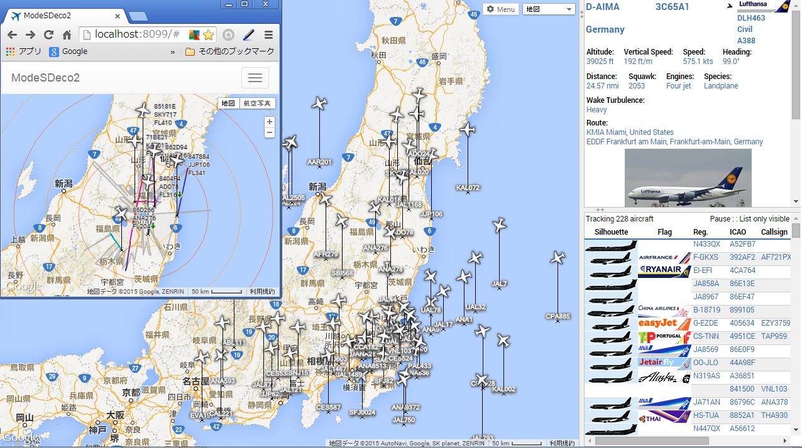Viewport: 802px width, 448px height.
Task: Toggle the ModeSDeco2 hamburger navigation
Action: [x=255, y=78]
